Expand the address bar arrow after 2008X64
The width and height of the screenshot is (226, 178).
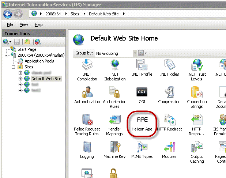[66, 14]
